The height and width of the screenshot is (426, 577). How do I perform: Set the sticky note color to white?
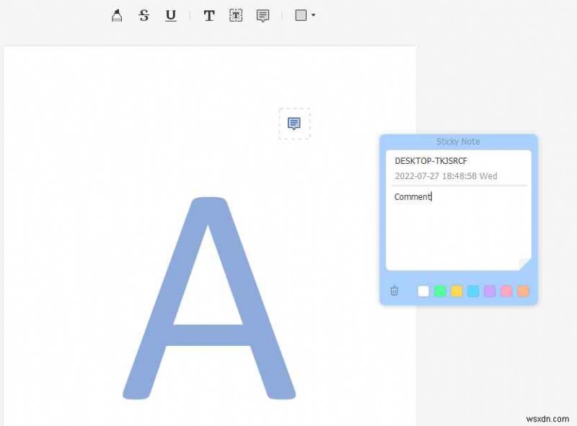[x=423, y=291]
